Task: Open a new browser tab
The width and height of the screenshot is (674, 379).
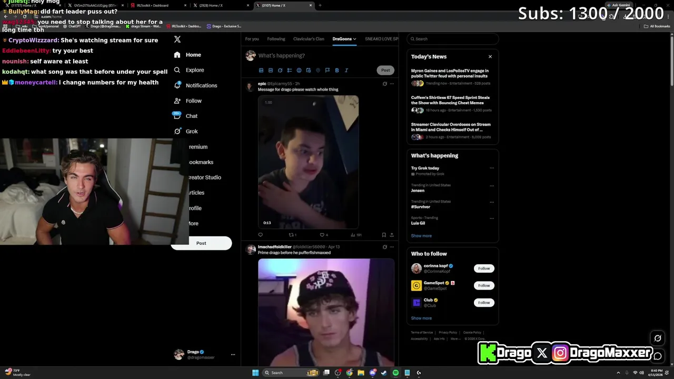Action: pos(320,5)
